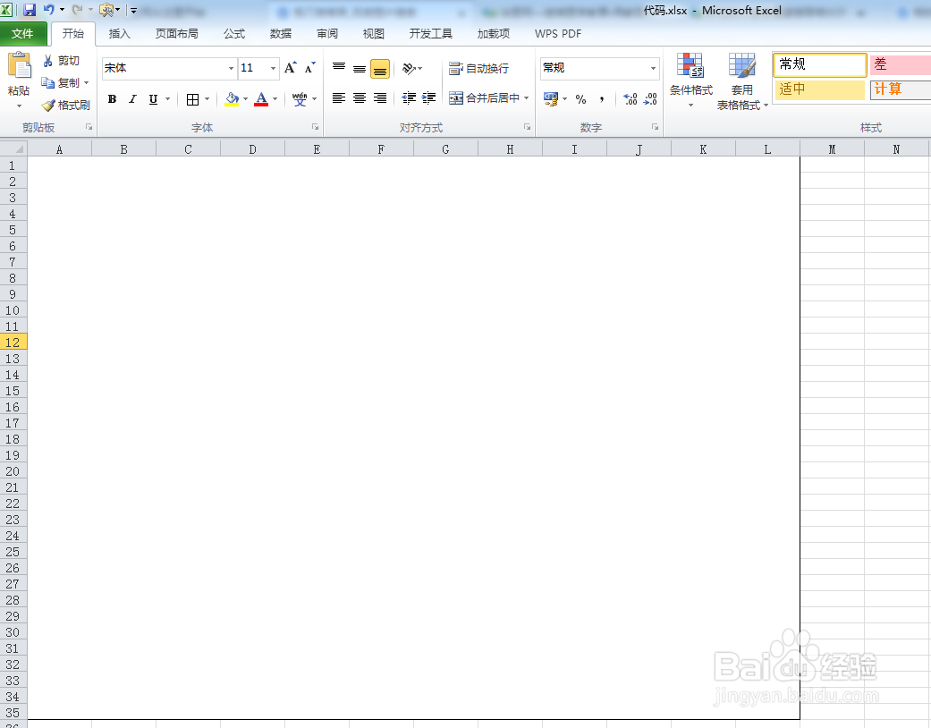Image resolution: width=931 pixels, height=728 pixels.
Task: Increase cell indent
Action: coord(428,98)
